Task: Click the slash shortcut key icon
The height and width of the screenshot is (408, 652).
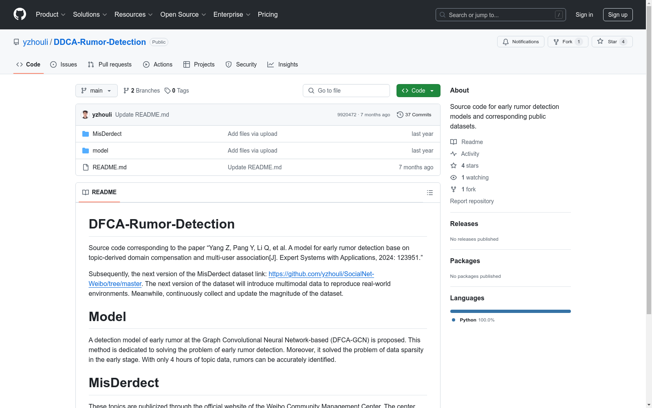Action: coord(559,15)
